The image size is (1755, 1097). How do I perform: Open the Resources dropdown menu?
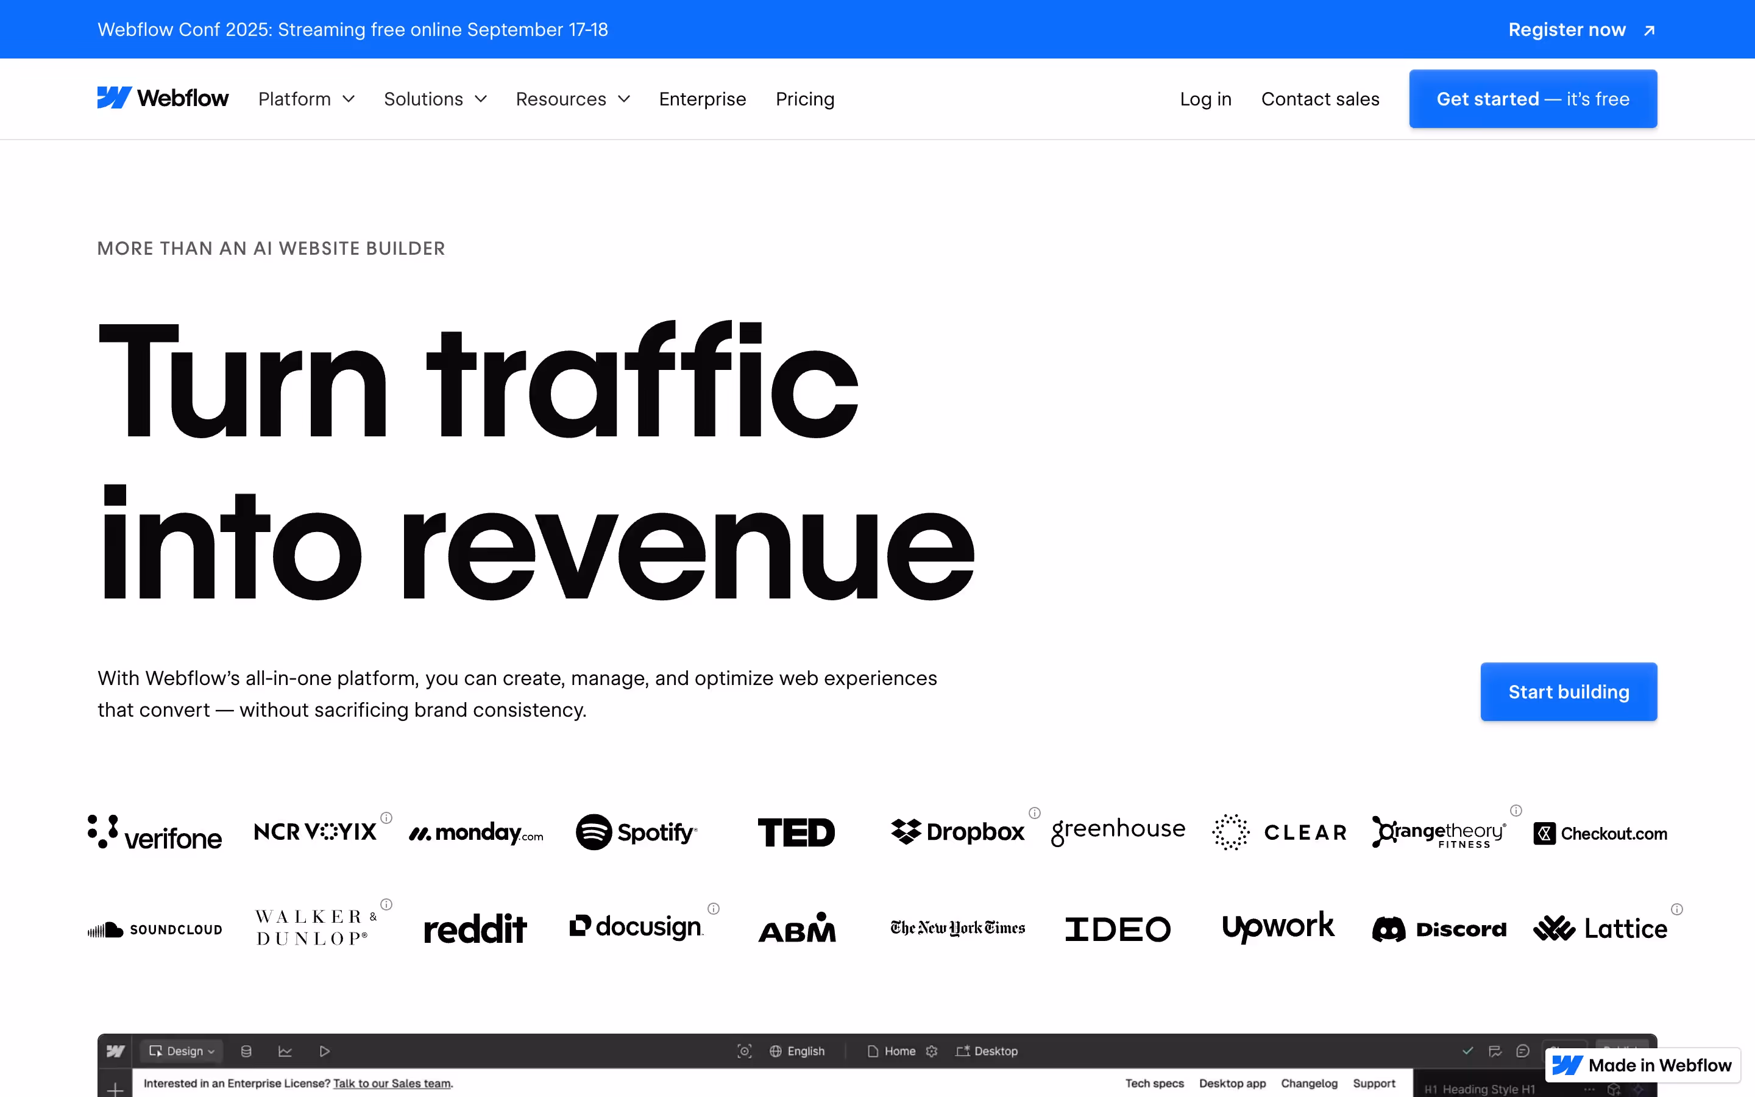point(572,99)
